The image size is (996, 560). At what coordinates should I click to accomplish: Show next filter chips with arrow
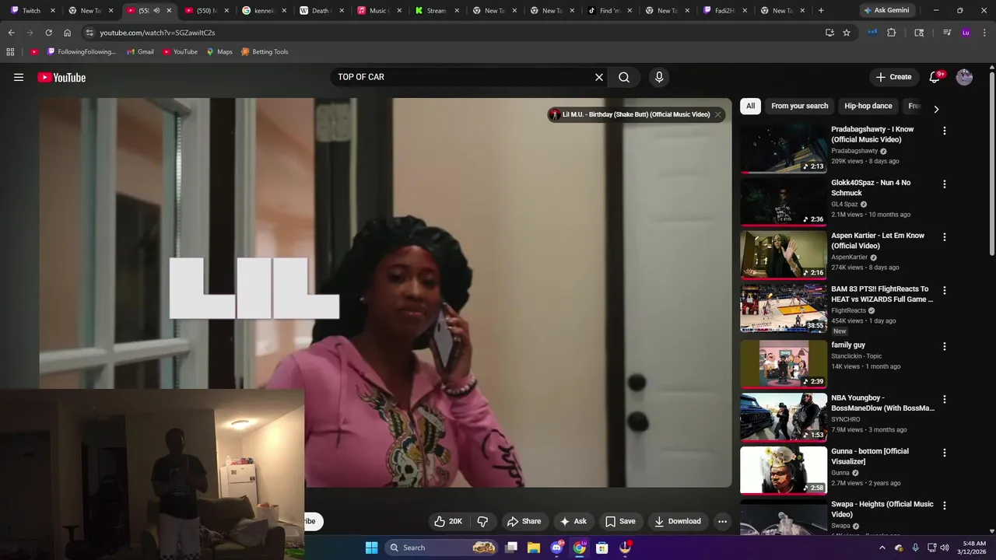click(x=936, y=109)
